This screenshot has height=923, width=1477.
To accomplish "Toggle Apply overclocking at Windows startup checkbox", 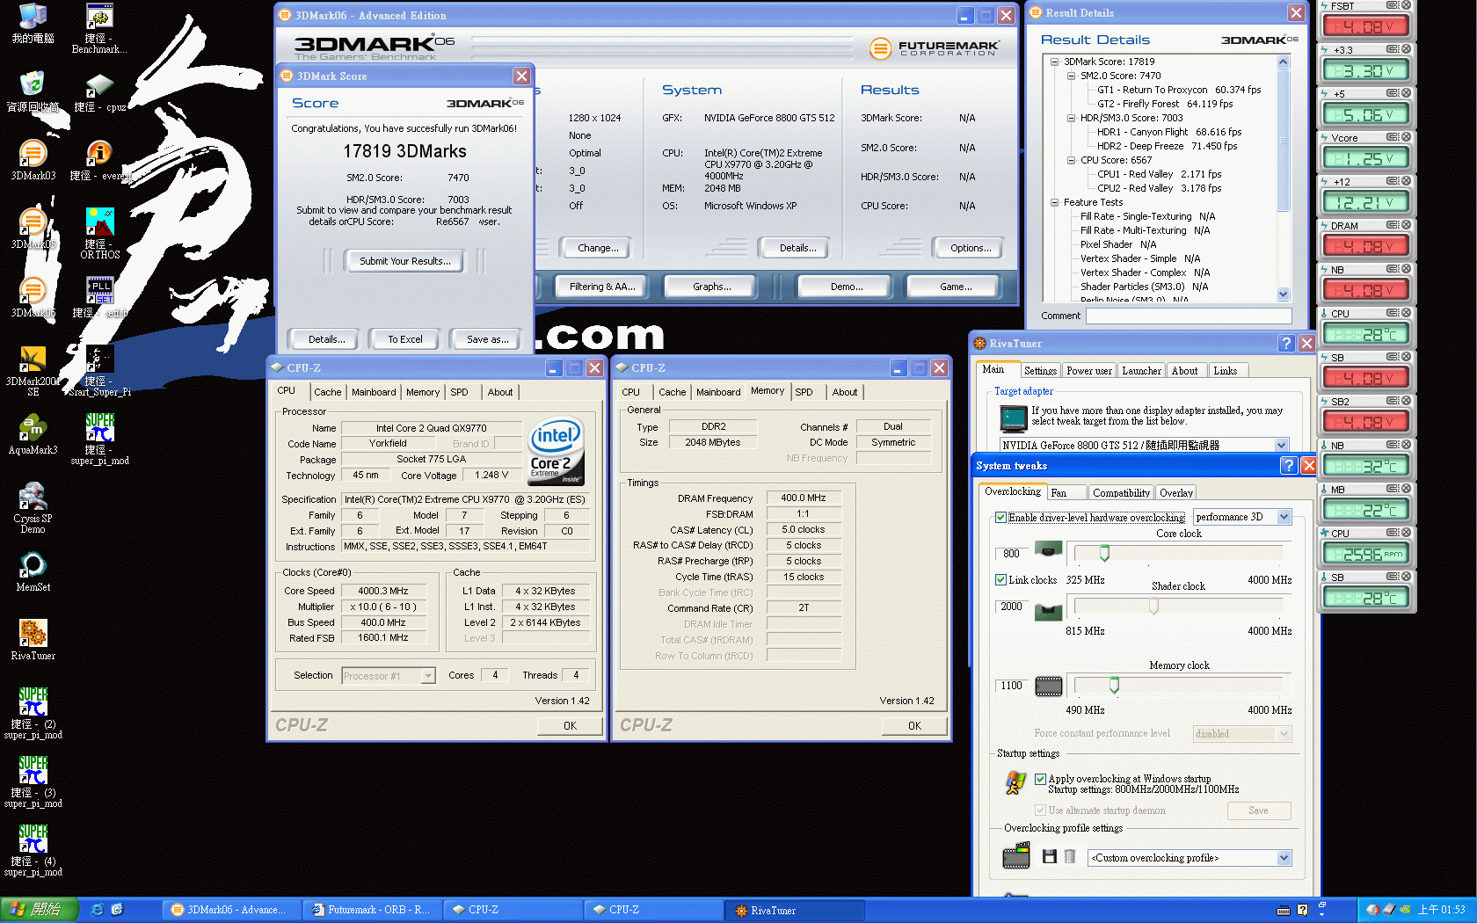I will click(1041, 779).
